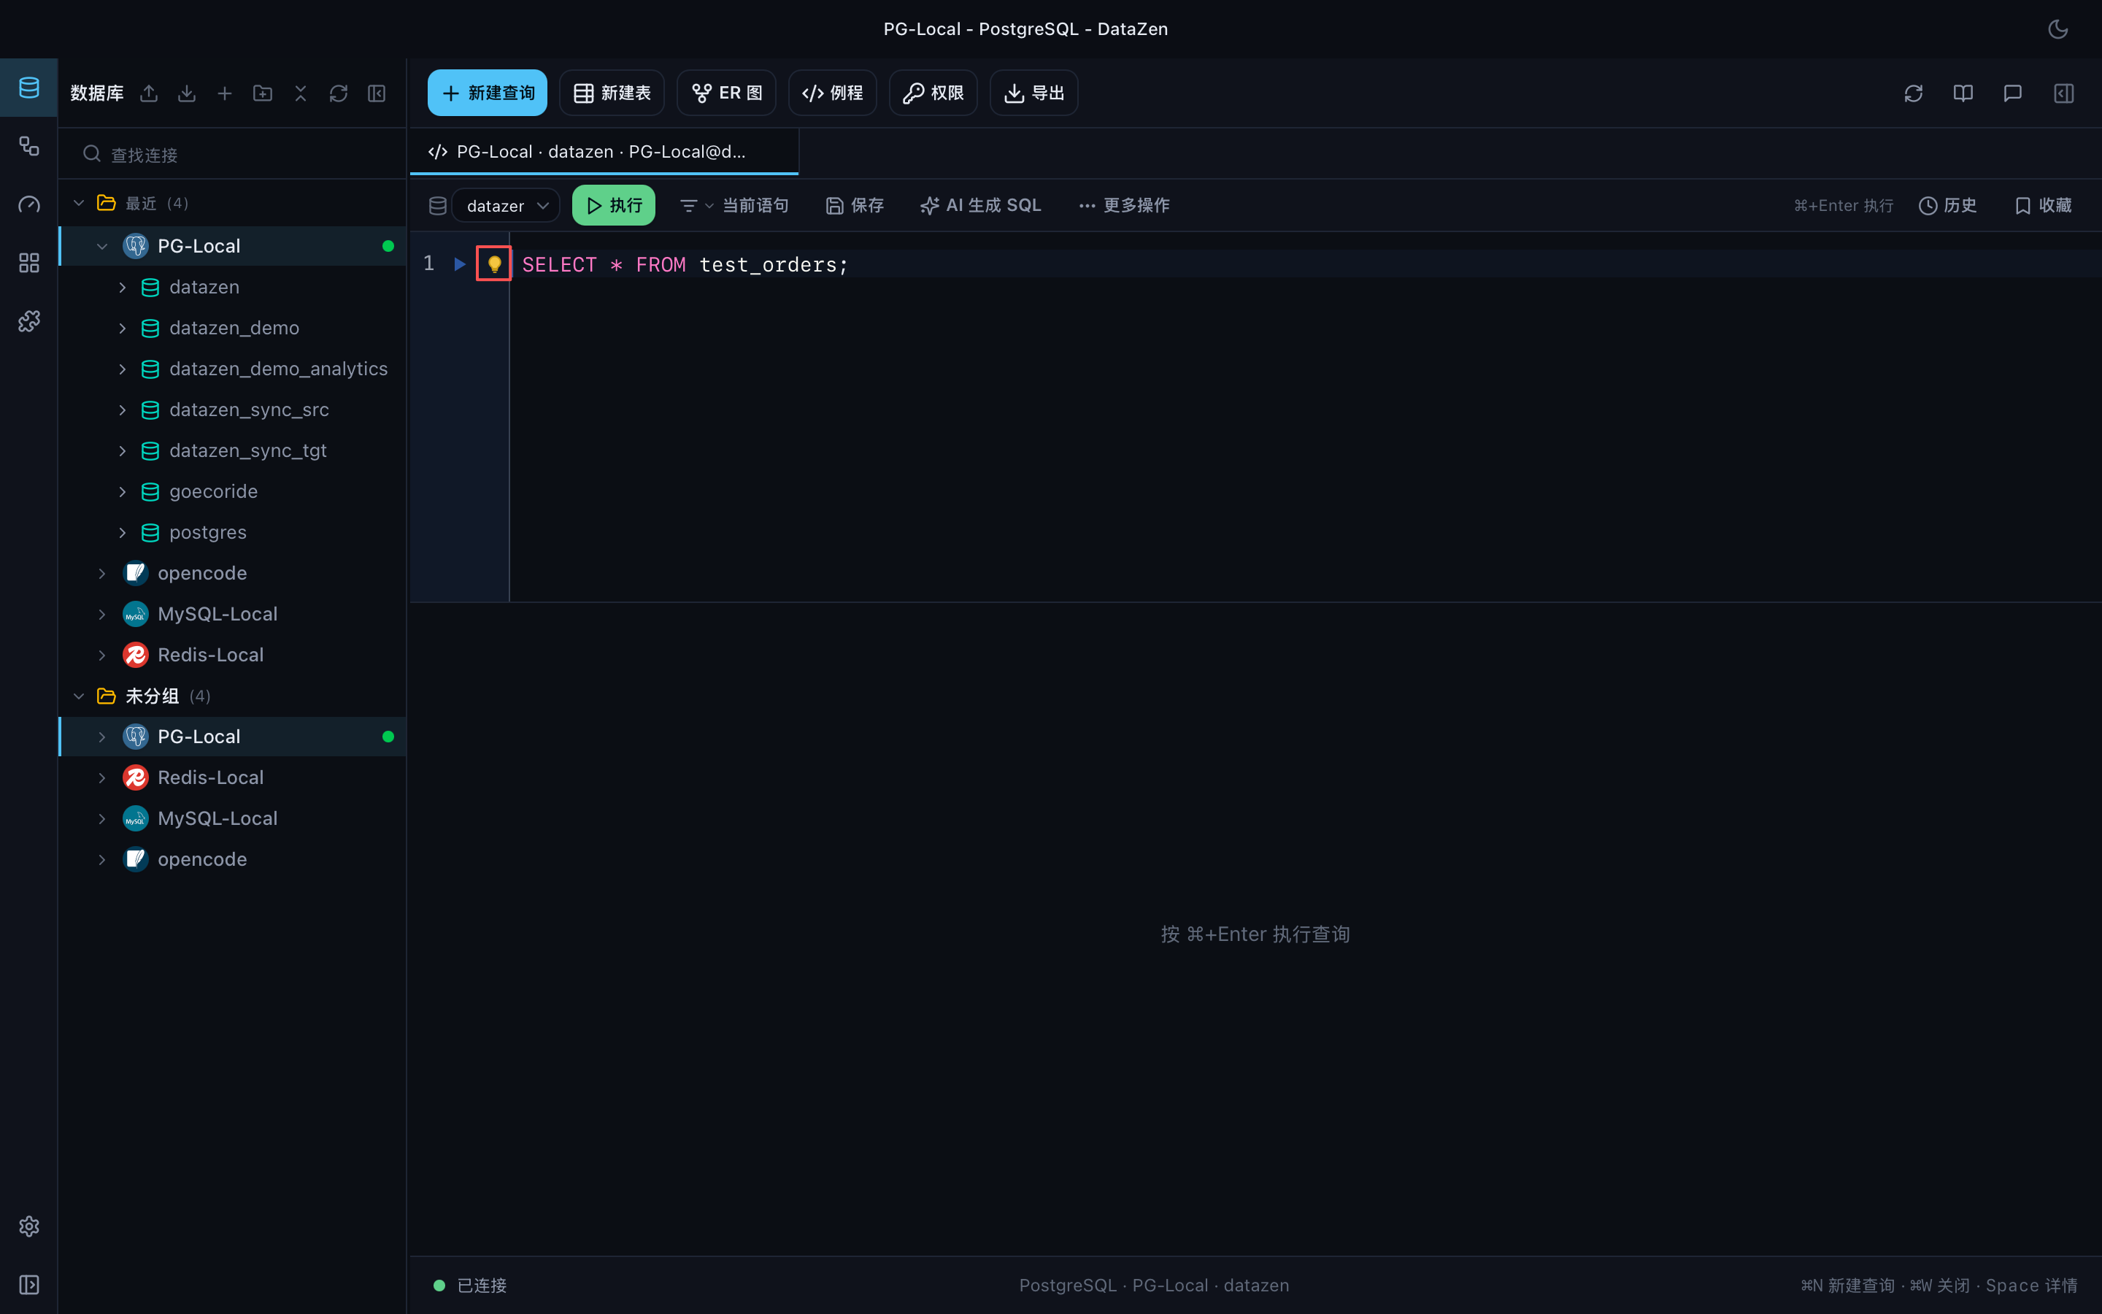The height and width of the screenshot is (1314, 2102).
Task: Toggle the right side panel icon
Action: point(2064,93)
